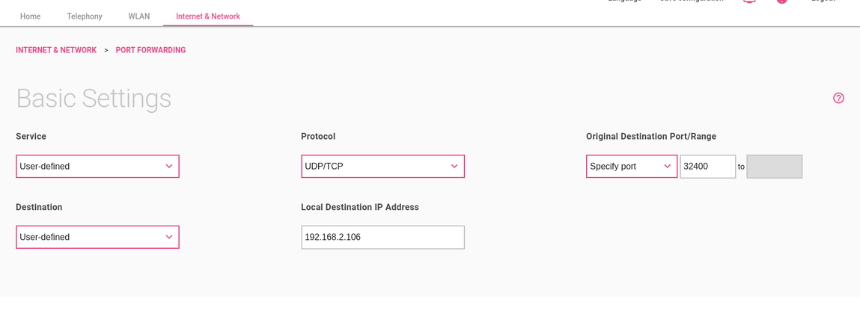Focus the port field containing 32400
The image size is (860, 325).
707,167
